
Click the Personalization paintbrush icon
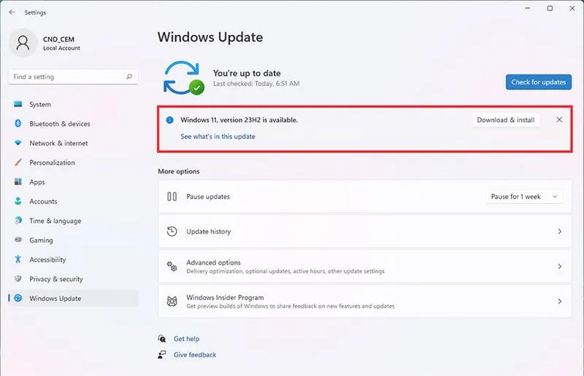coord(18,162)
